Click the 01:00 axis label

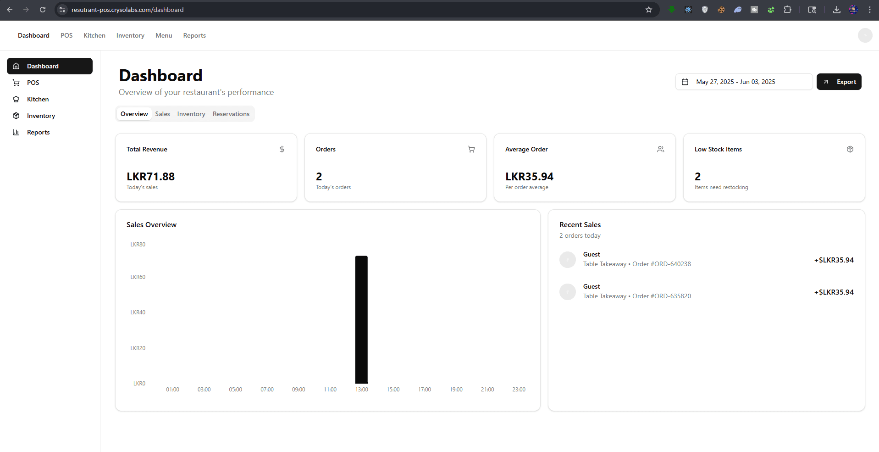[172, 390]
